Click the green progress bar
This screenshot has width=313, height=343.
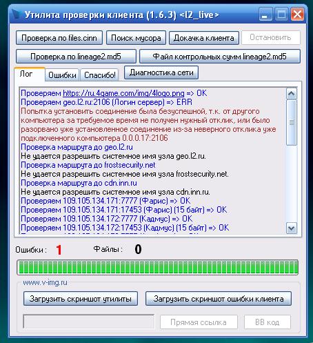pos(158,267)
